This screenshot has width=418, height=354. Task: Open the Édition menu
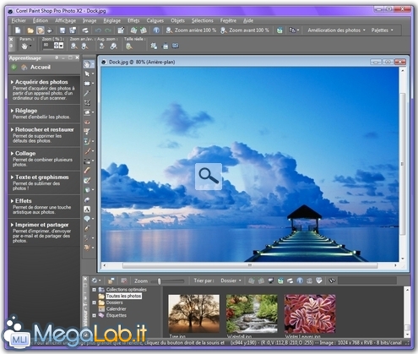41,20
